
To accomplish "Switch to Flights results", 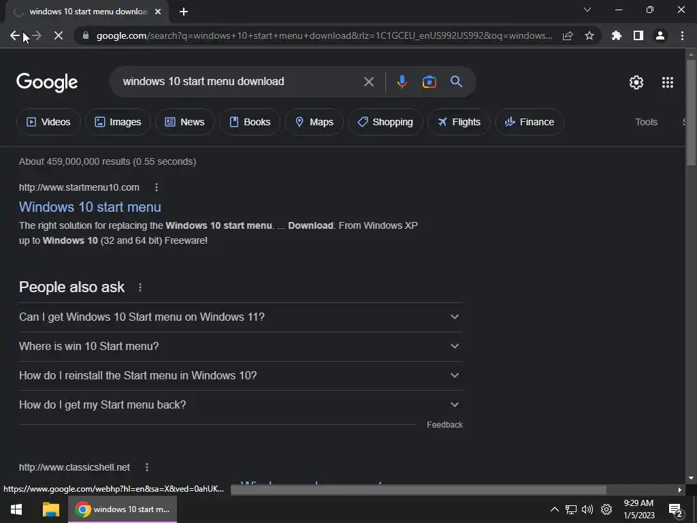I will point(459,122).
